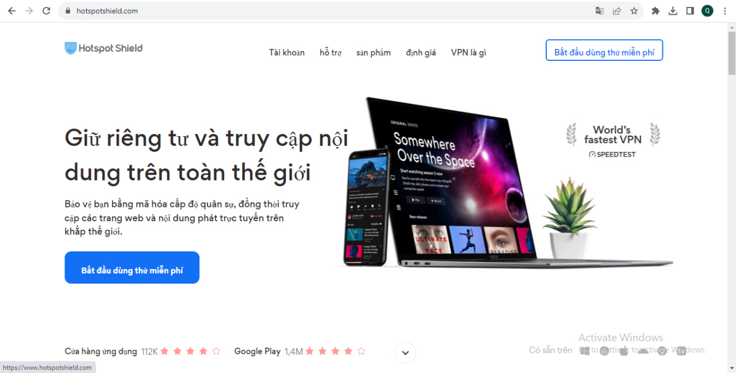The image size is (736, 373).
Task: Open the Chrome downloads icon
Action: [673, 11]
